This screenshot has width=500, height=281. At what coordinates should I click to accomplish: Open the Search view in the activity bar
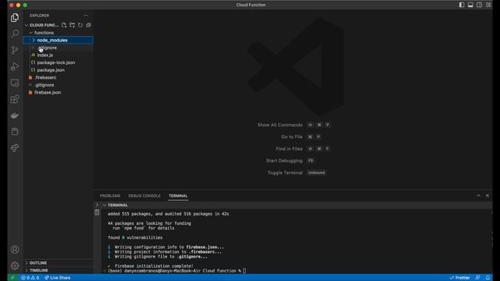[x=15, y=34]
